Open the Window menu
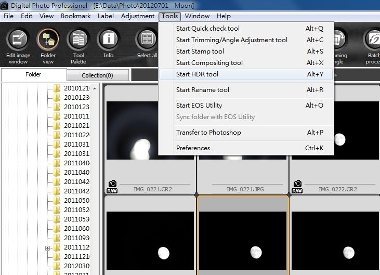This screenshot has height=275, width=380. pyautogui.click(x=197, y=16)
